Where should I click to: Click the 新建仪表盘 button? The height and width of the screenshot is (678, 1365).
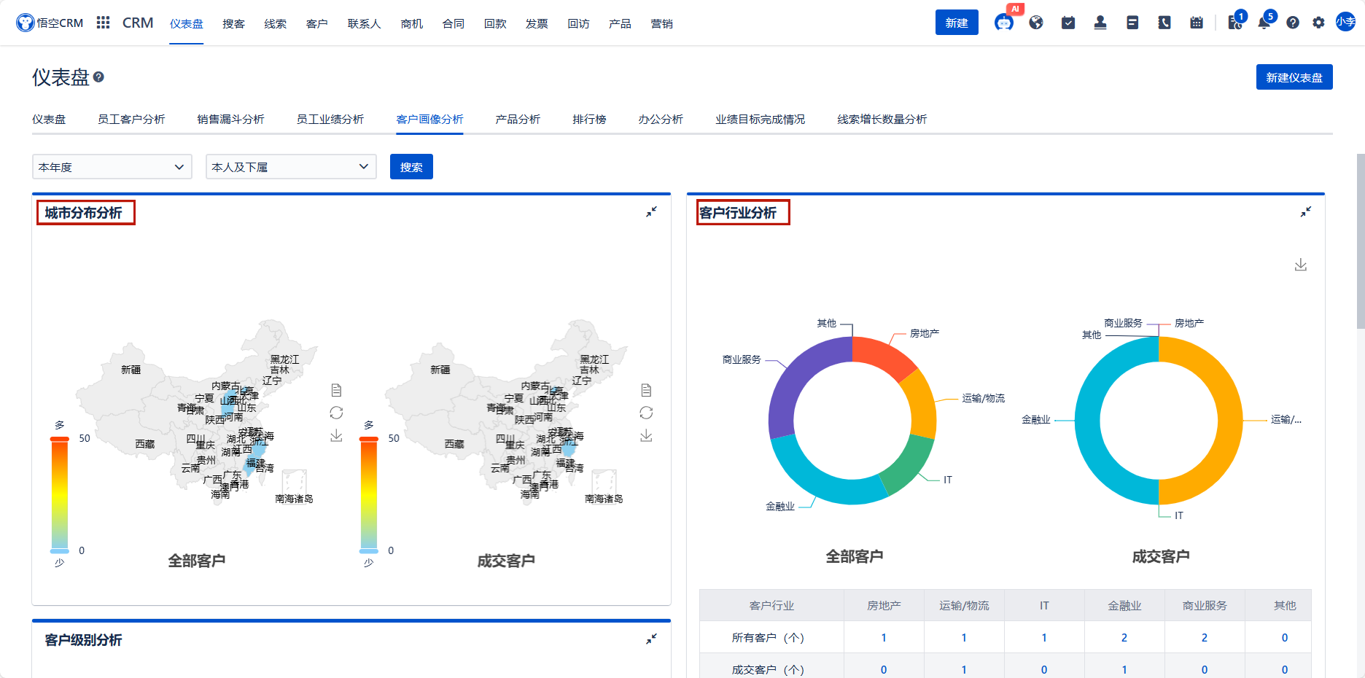tap(1294, 77)
